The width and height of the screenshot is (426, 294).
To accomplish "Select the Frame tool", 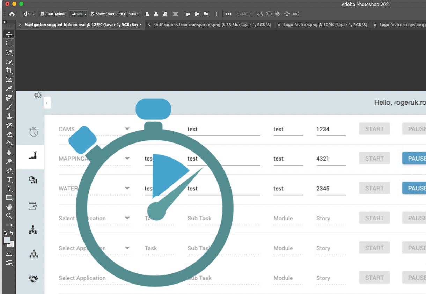I will 9,80.
